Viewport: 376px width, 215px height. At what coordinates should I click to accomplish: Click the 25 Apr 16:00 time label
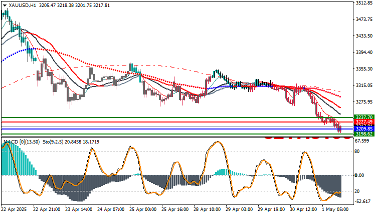tap(175, 209)
